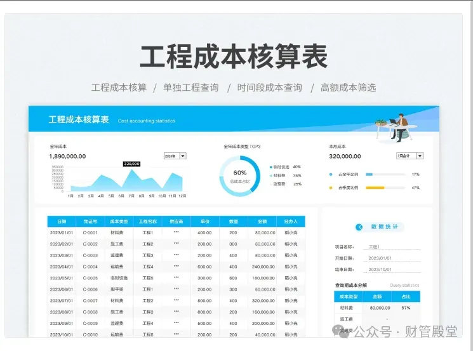Click voucher cell C-0002
Viewport: 473px width, 351px height.
coord(90,244)
